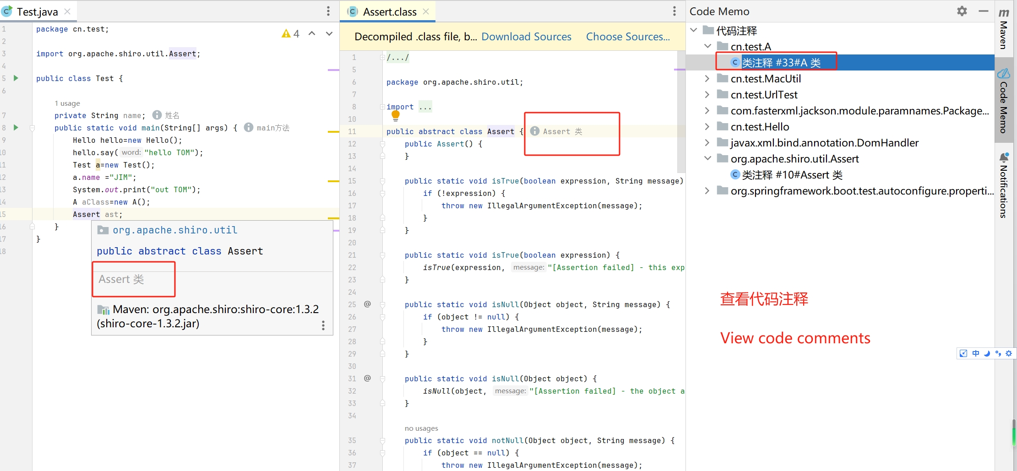Click the comma annotation icon in Code Memo toolbar

coord(998,353)
